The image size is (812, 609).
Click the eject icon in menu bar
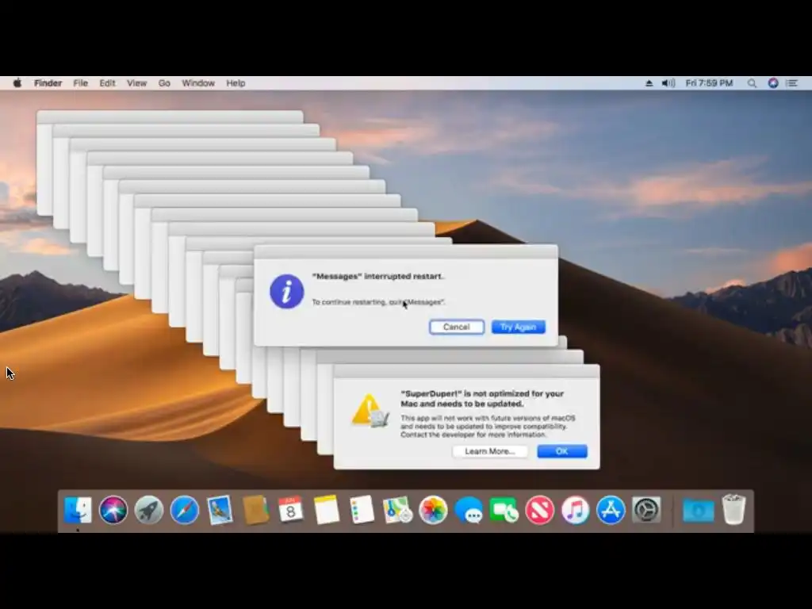[649, 82]
